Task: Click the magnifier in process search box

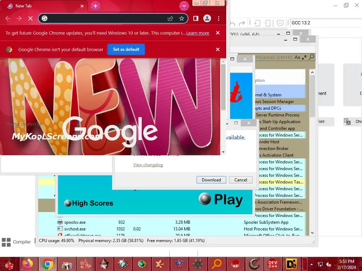Action: click(311, 57)
